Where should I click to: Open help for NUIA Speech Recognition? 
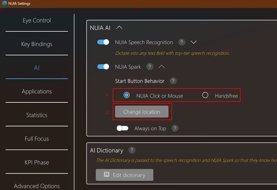pos(182,42)
